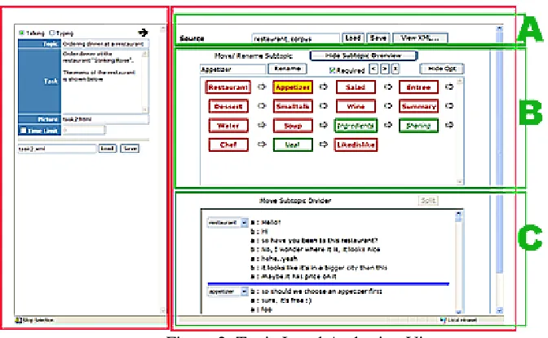This screenshot has height=338, width=548.
Task: Select the Water subtopic box
Action: coord(228,126)
